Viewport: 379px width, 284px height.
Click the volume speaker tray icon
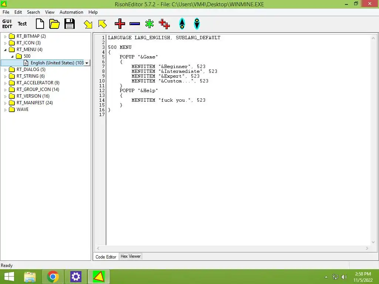click(344, 277)
